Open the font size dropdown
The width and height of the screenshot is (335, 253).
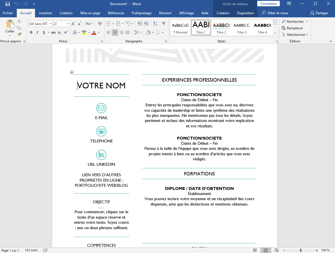(67, 24)
